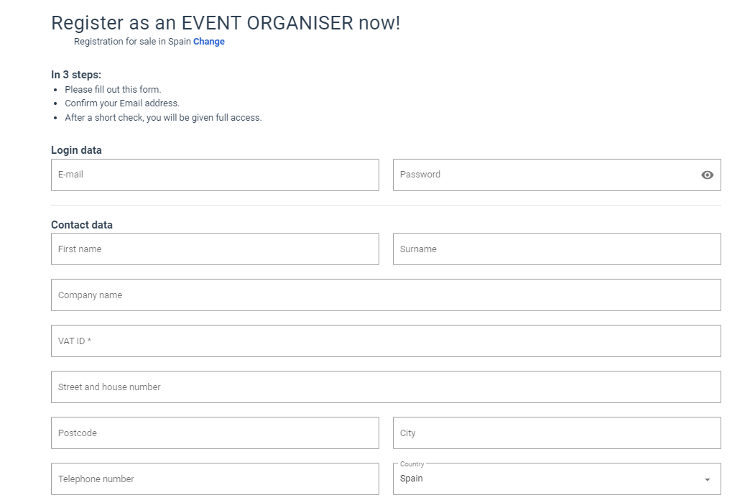Click the 'In 3 steps:' heading

[76, 75]
